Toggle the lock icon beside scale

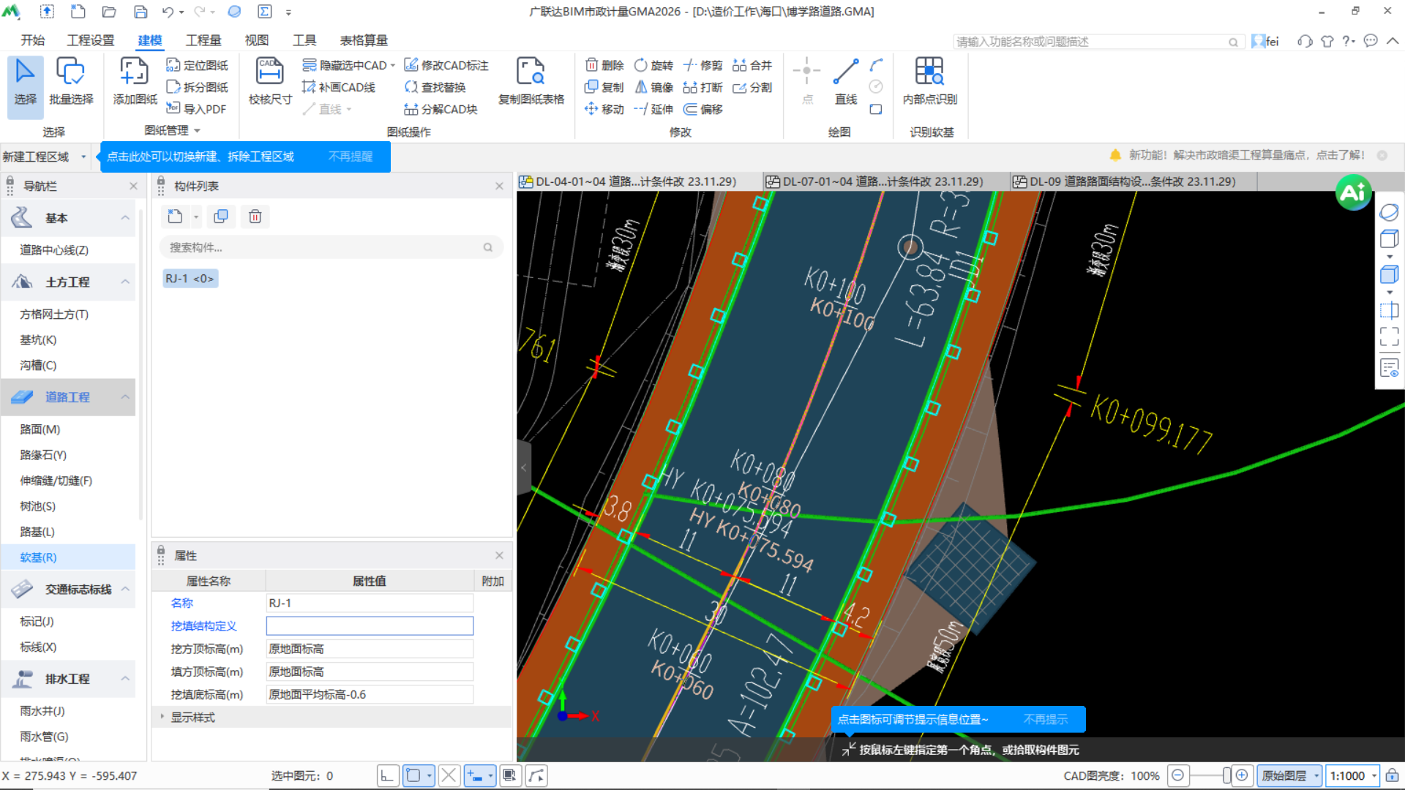click(x=1392, y=775)
